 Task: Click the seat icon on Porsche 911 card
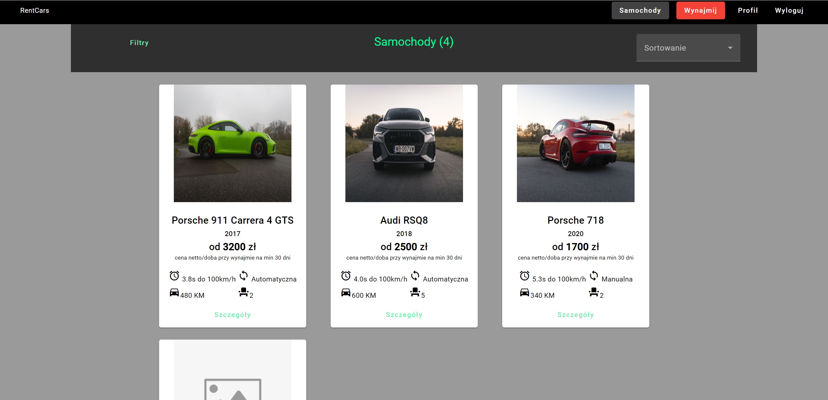(x=243, y=292)
